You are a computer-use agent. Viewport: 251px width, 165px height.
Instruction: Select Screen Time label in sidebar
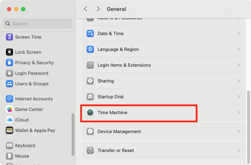tap(28, 37)
